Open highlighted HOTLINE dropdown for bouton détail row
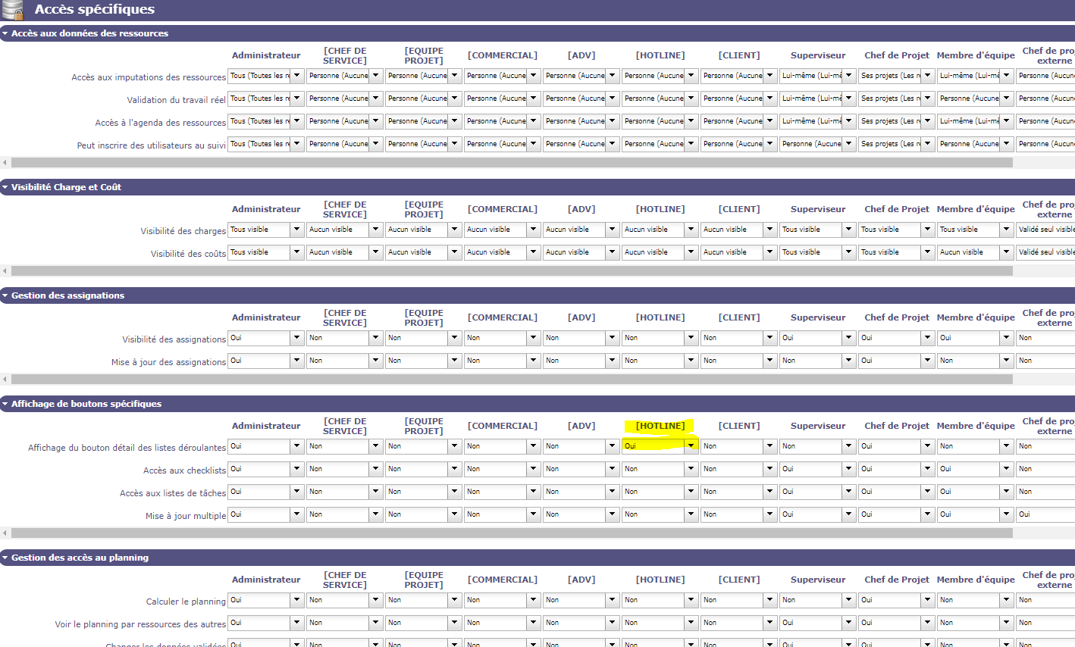This screenshot has width=1075, height=647. click(691, 446)
